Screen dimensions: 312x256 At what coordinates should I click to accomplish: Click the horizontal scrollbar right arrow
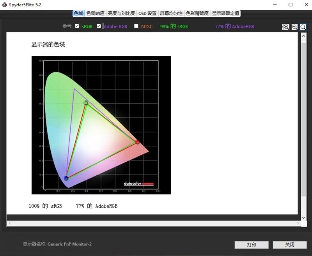coord(298,223)
